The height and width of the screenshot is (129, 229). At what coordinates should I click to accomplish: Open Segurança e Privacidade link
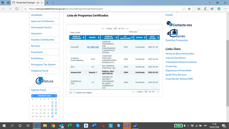(x=178, y=71)
